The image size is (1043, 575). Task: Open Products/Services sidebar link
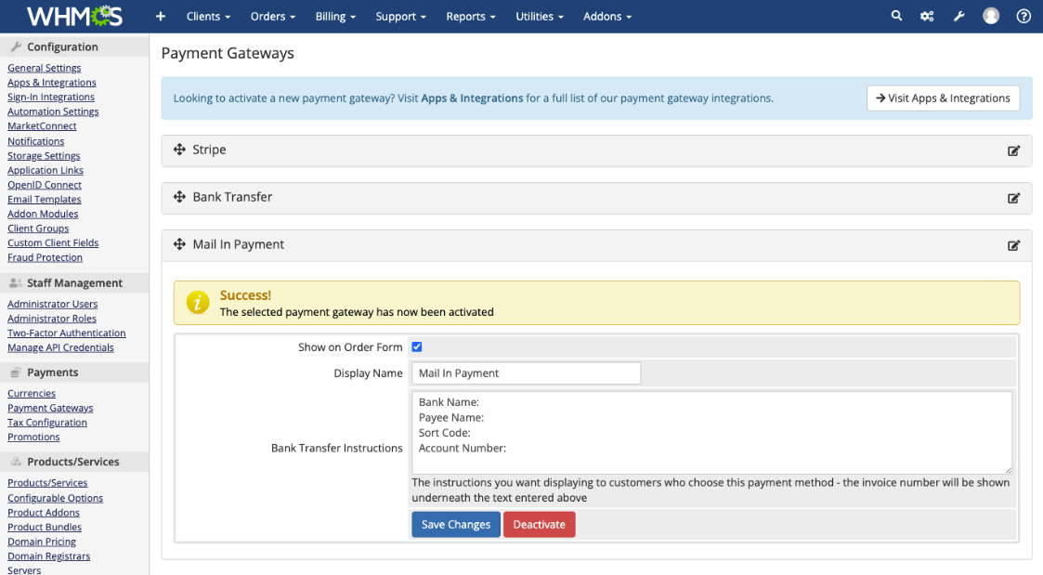47,483
